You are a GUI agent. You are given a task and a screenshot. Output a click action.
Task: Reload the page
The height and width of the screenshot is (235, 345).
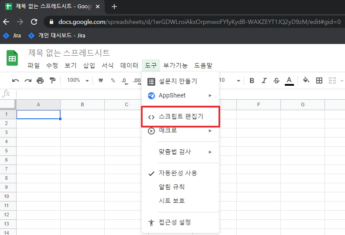(x=34, y=22)
